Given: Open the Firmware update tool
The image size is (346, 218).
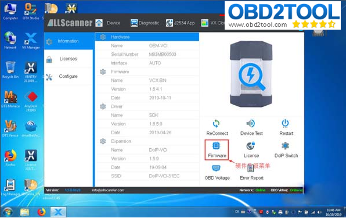Looking at the screenshot, I should tap(217, 150).
